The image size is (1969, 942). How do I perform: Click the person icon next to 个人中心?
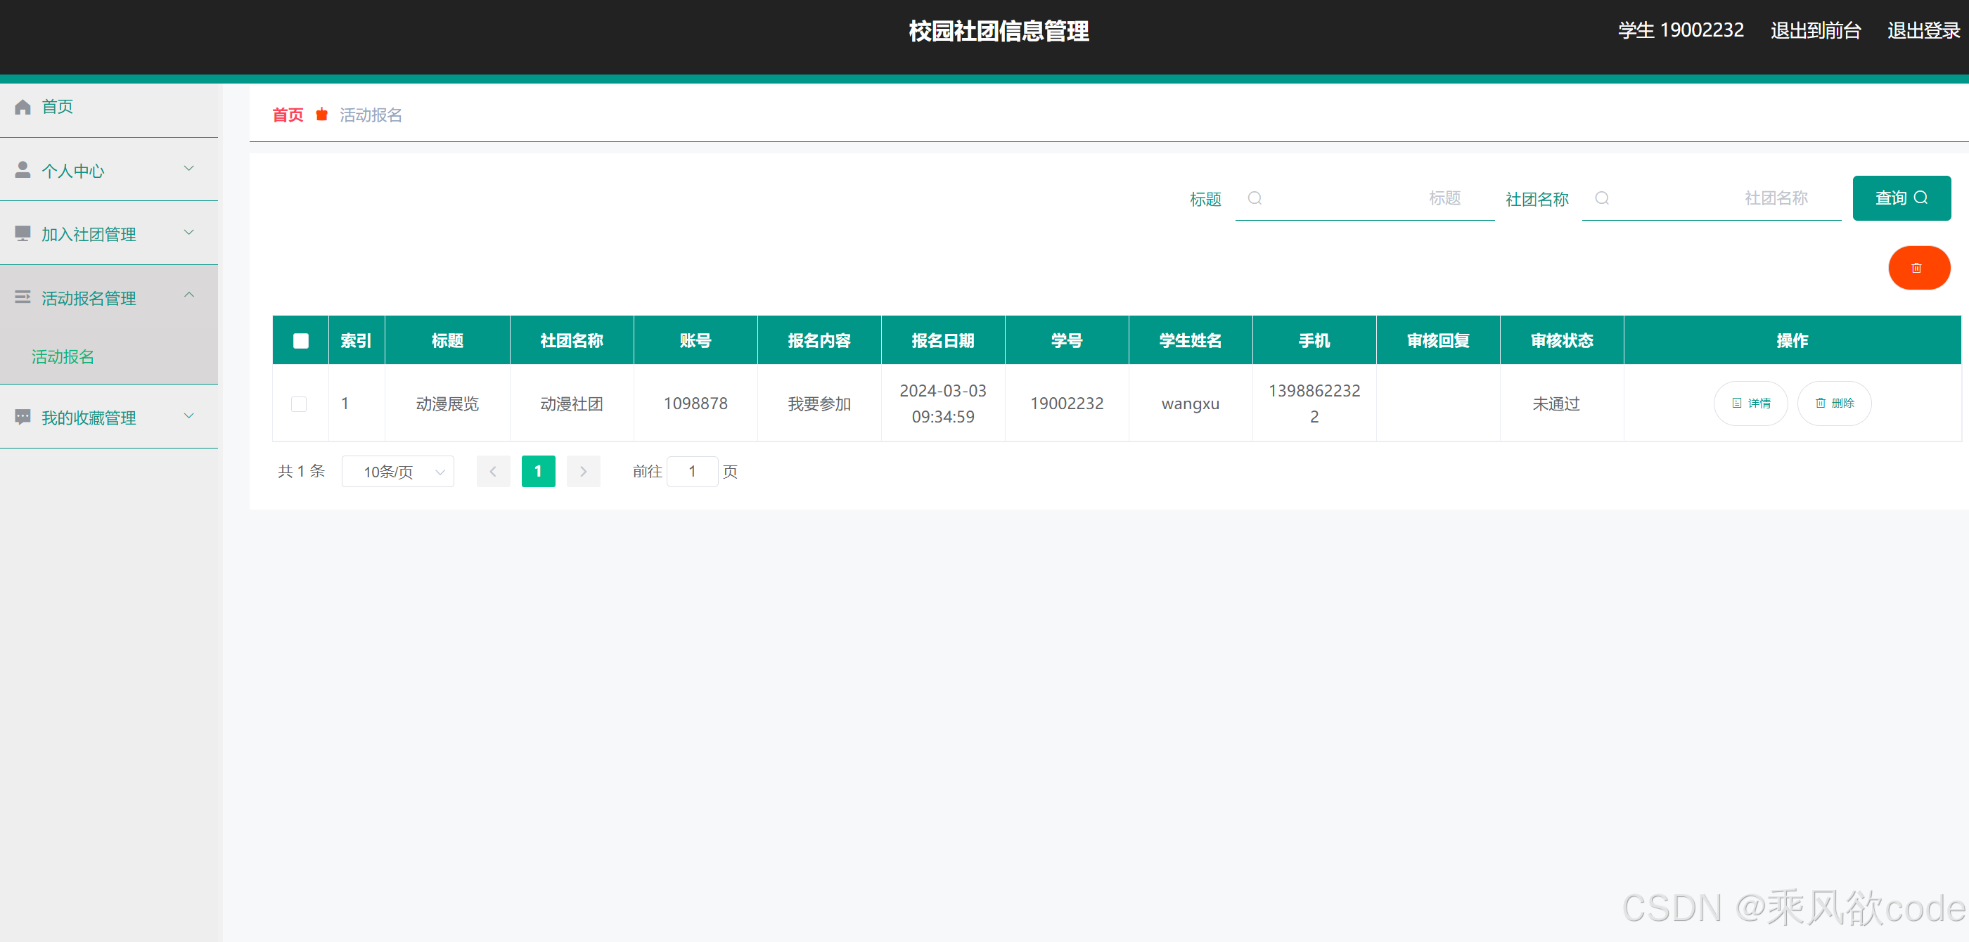tap(23, 169)
